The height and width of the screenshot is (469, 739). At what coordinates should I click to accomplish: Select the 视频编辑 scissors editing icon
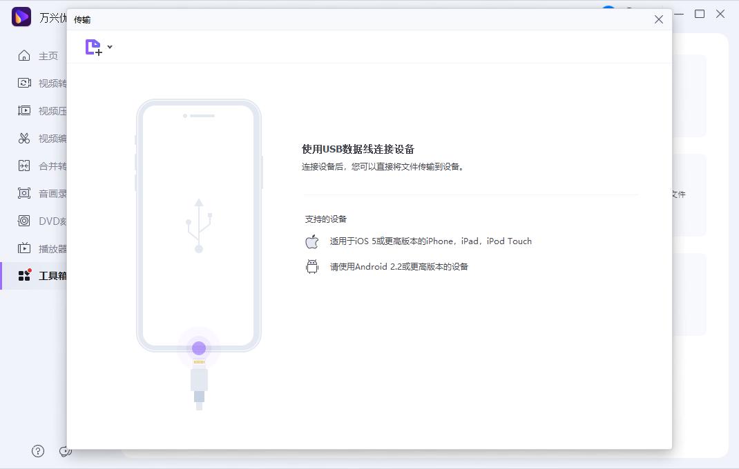(x=24, y=139)
